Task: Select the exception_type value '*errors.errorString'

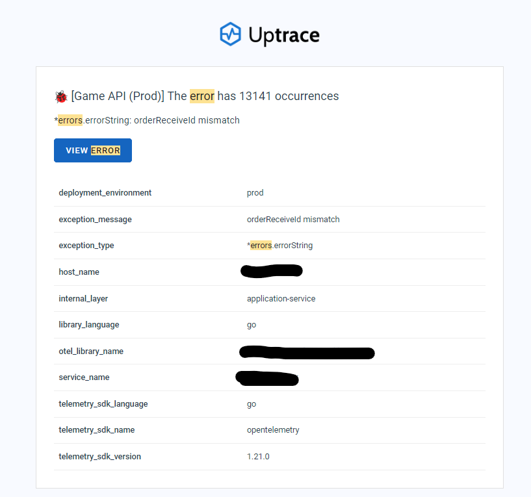Action: click(x=279, y=246)
